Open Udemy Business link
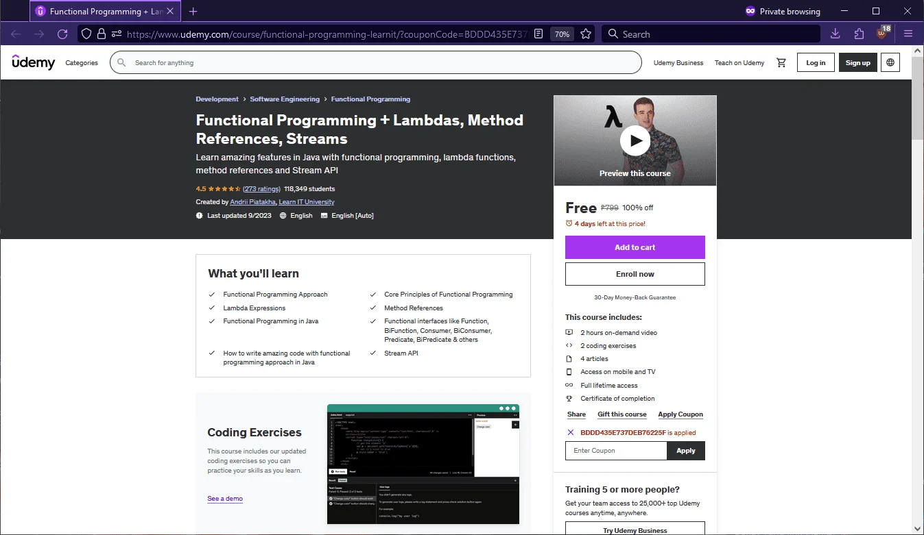This screenshot has width=924, height=535. (678, 62)
